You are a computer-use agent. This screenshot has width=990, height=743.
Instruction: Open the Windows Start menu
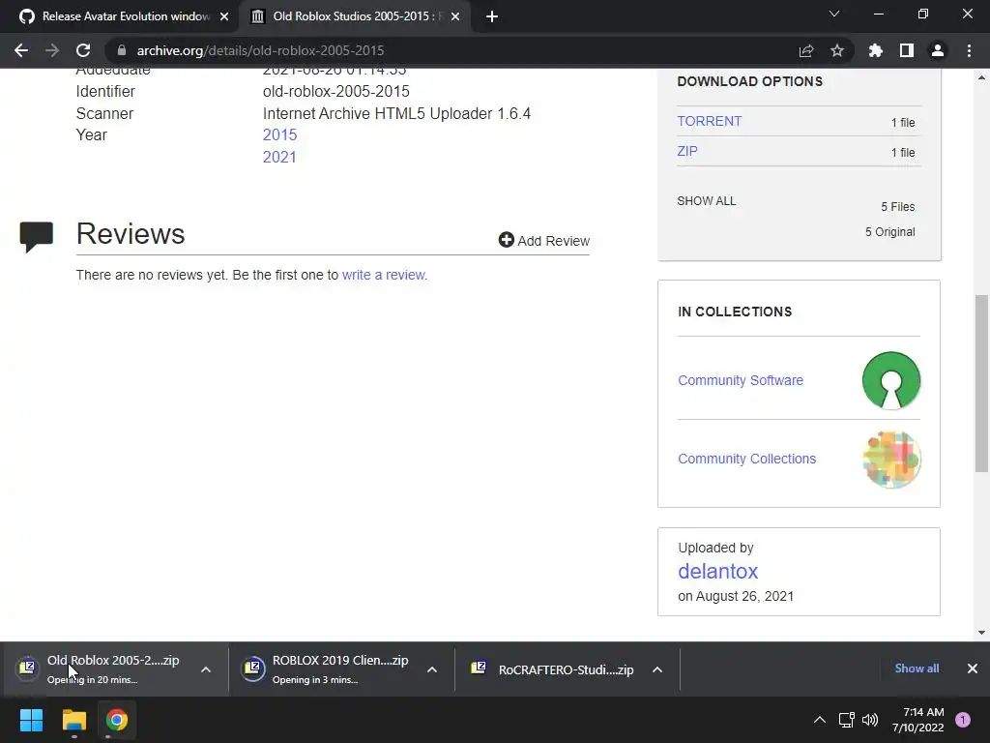[31, 720]
